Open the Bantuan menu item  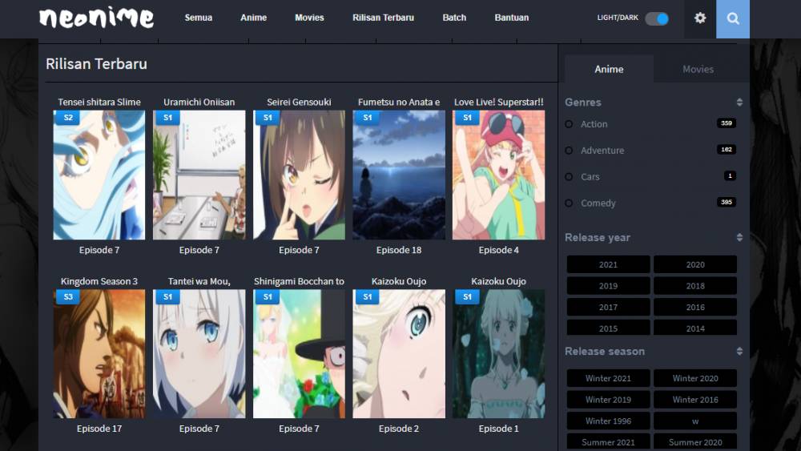click(511, 18)
